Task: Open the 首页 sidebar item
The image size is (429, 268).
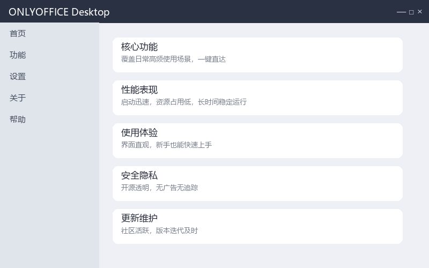Action: tap(18, 33)
